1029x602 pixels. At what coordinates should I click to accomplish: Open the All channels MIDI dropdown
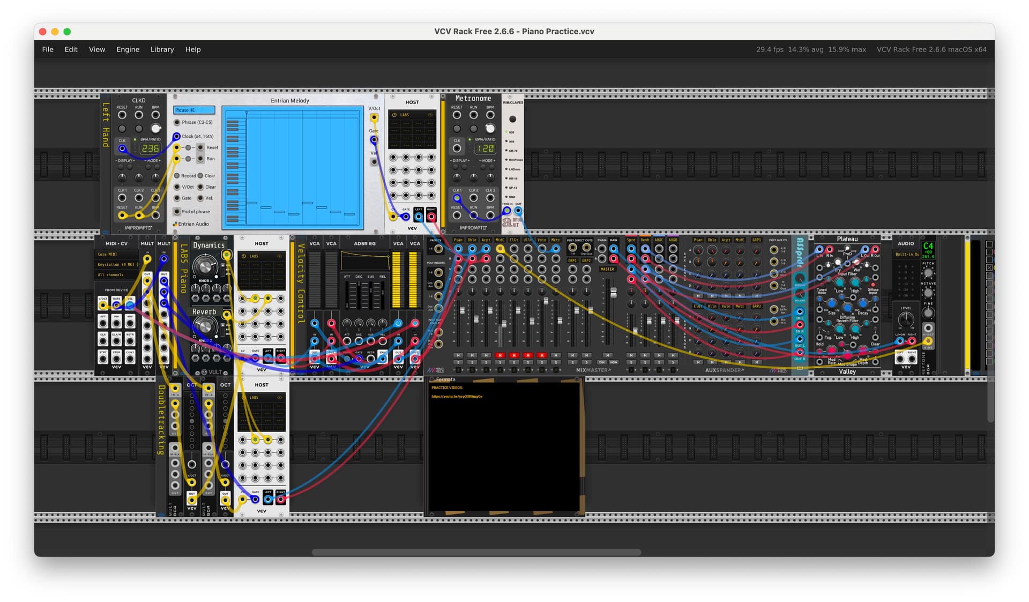tap(116, 274)
